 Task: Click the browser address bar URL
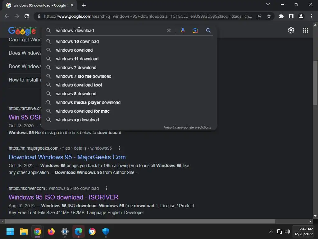[x=148, y=16]
